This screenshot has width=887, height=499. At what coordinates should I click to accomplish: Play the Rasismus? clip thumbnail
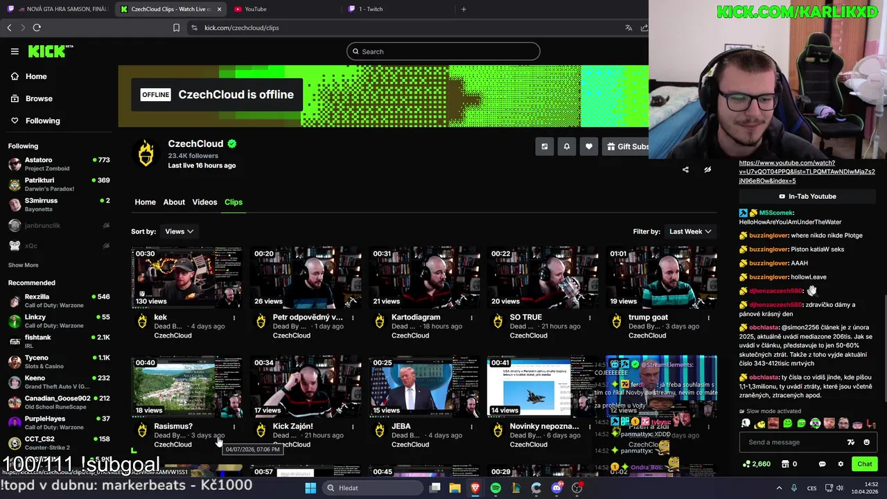pos(187,387)
